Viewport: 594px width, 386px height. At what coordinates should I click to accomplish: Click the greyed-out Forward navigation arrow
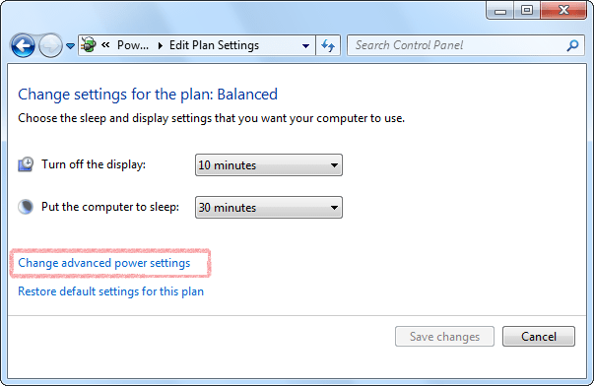50,45
